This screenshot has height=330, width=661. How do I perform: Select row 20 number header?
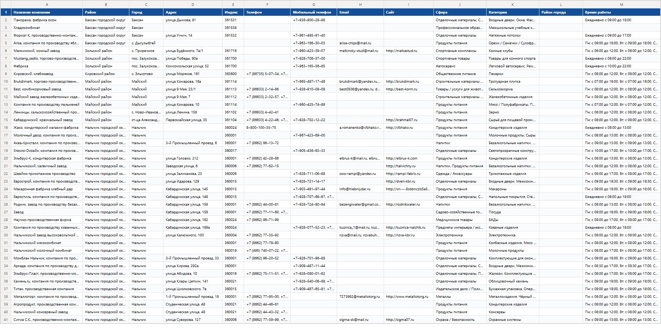coord(6,158)
